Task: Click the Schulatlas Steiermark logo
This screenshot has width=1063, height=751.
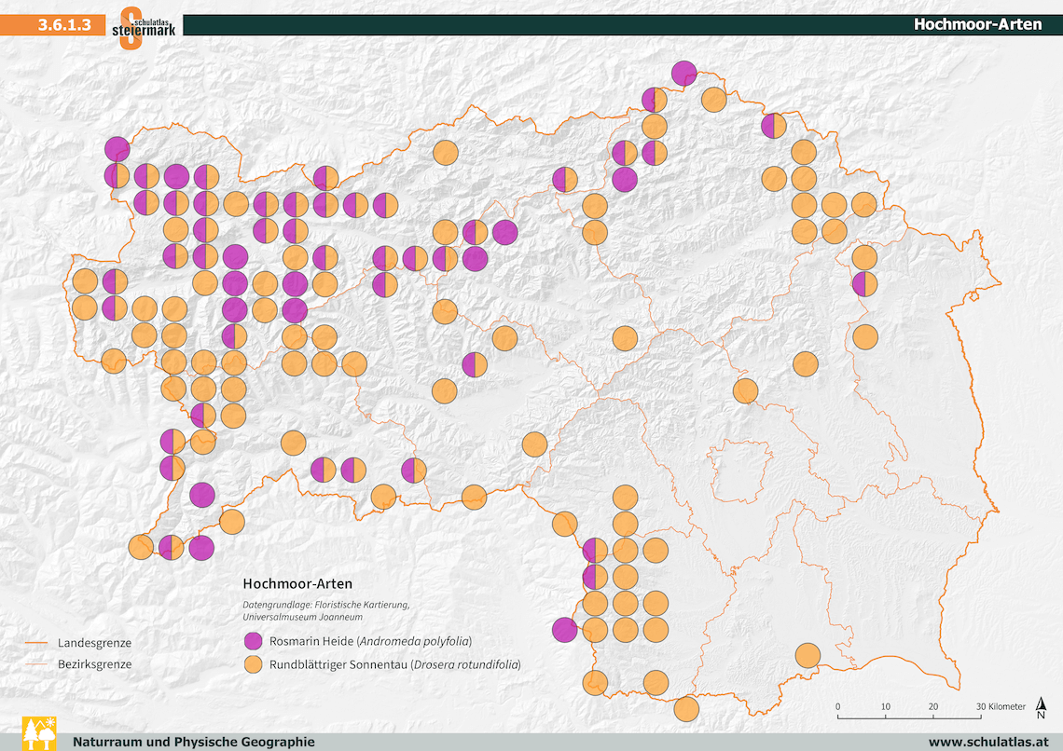Action: click(x=143, y=27)
